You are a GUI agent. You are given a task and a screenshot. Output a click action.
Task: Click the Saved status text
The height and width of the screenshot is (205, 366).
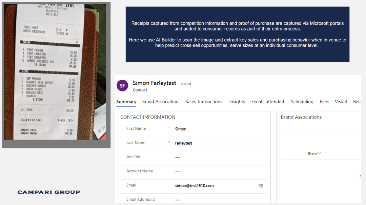(x=186, y=84)
